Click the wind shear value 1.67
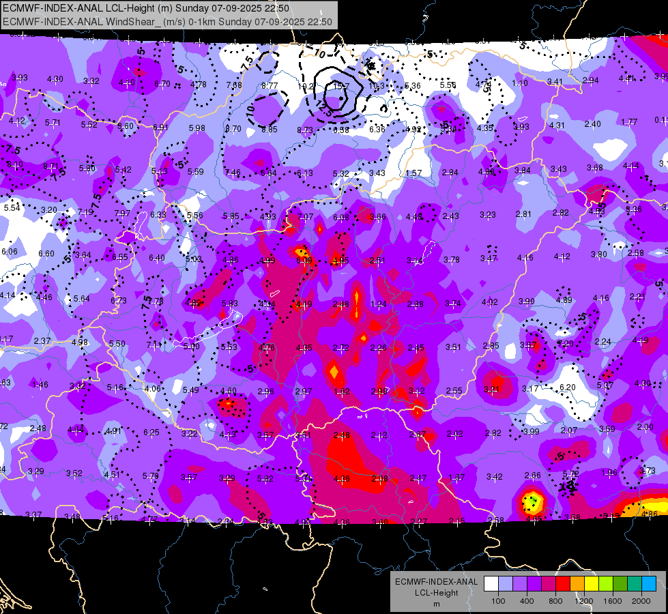This screenshot has height=614, width=668. [x=456, y=478]
